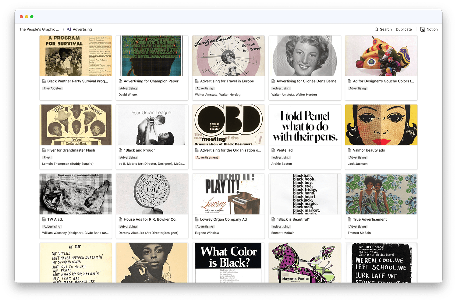
Task: Open What Color is Black? thumbnail
Action: (x=228, y=263)
